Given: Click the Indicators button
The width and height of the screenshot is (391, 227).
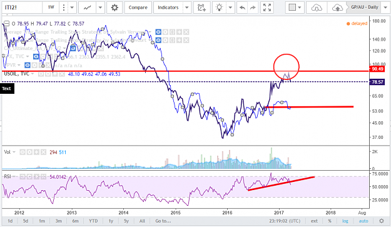Looking at the screenshot, I should pyautogui.click(x=168, y=8).
